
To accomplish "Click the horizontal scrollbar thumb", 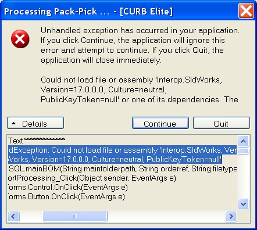I will point(75,216).
